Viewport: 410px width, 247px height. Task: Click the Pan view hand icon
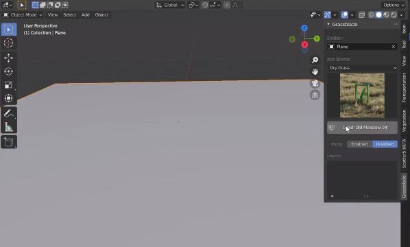coord(315,71)
